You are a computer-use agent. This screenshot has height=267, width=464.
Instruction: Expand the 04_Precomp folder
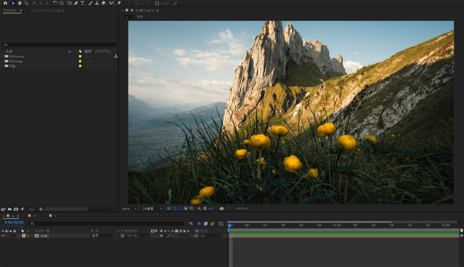[x=2, y=56]
